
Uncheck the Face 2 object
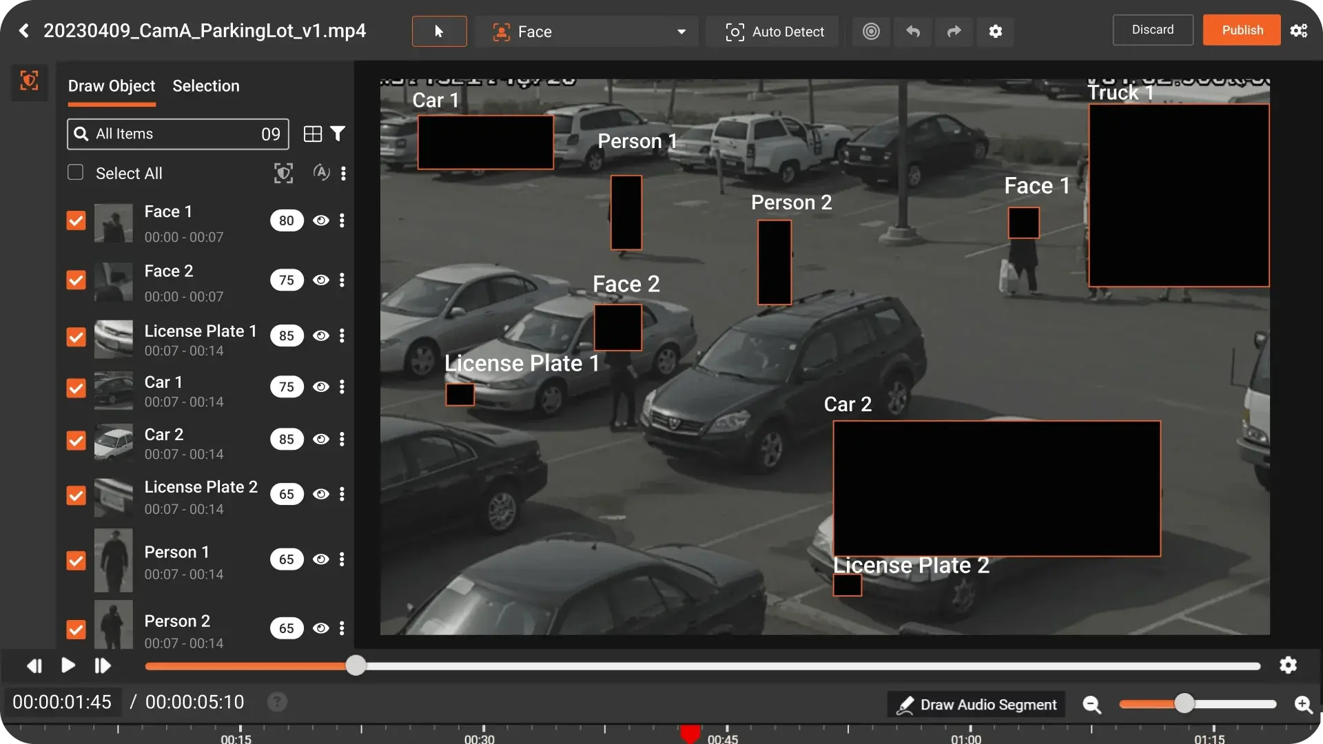[76, 280]
